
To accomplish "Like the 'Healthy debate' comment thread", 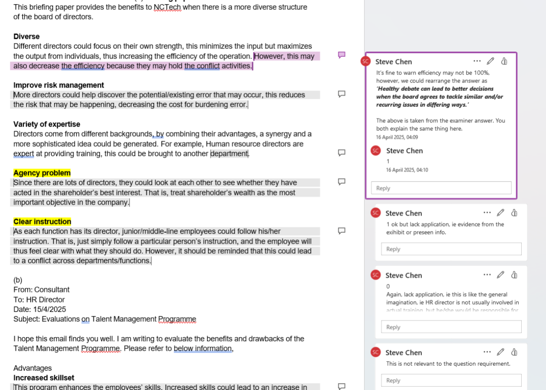I will [x=504, y=61].
